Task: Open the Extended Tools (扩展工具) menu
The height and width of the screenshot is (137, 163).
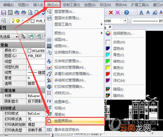Action: pos(140,5)
